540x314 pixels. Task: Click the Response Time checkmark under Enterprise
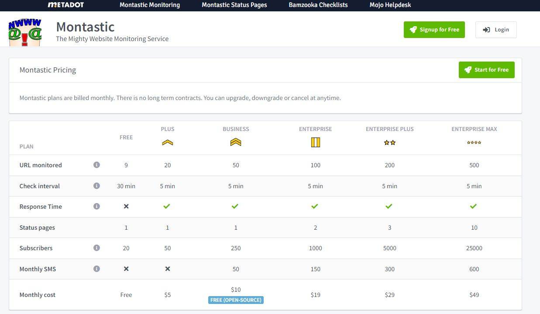tap(315, 206)
